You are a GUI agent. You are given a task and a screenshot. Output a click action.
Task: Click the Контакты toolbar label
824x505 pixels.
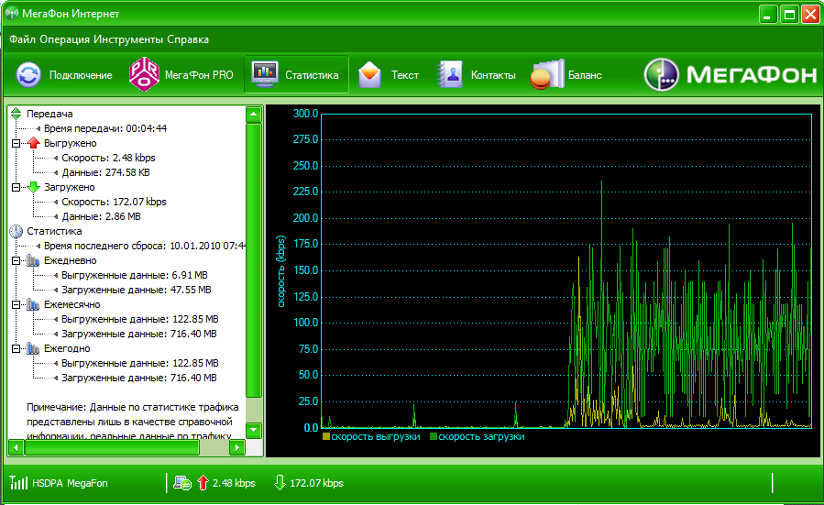(493, 75)
